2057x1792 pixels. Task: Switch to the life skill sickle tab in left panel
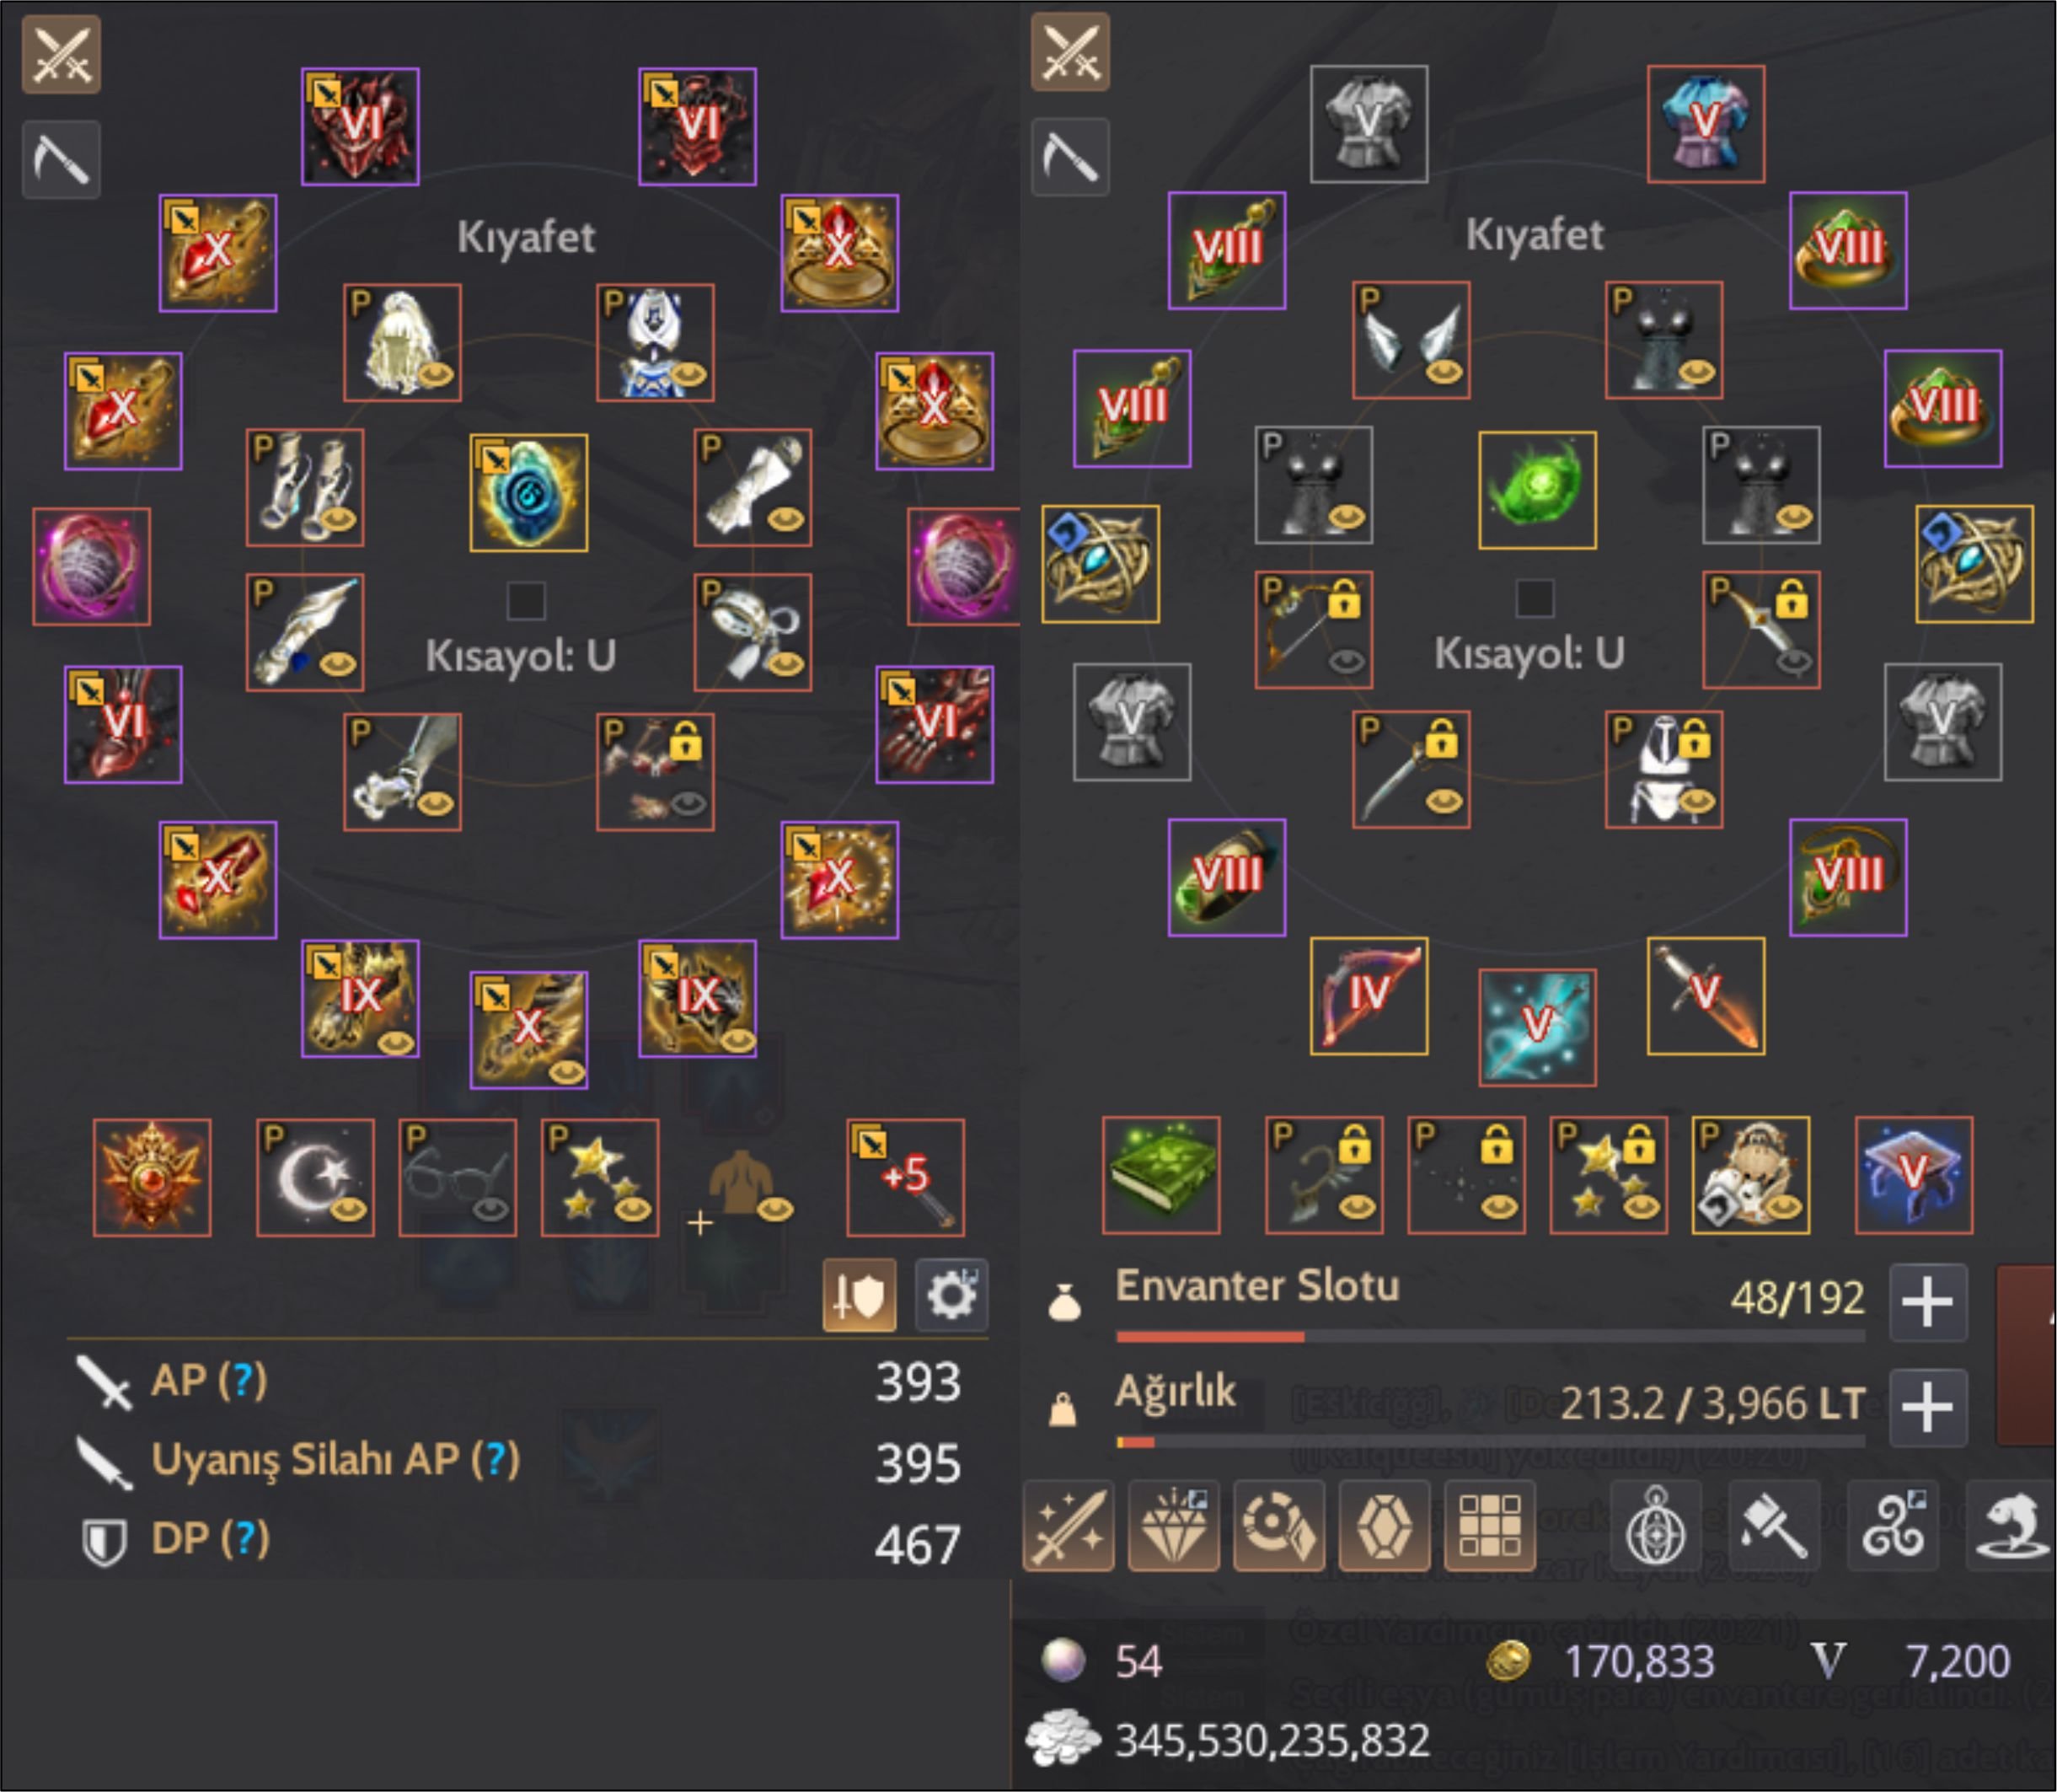pos(61,160)
